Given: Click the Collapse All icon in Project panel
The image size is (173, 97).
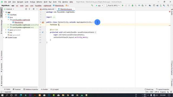Looking at the screenshot, I should tap(29, 9).
